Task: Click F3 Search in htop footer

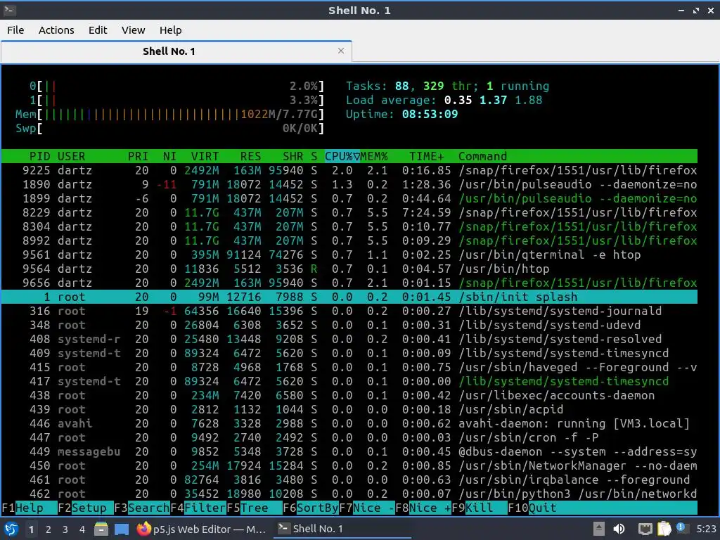Action: tap(142, 508)
